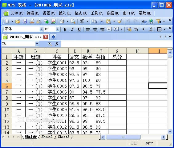Click the horizontal scrollbar thumb
The width and height of the screenshot is (174, 148).
pyautogui.click(x=123, y=137)
